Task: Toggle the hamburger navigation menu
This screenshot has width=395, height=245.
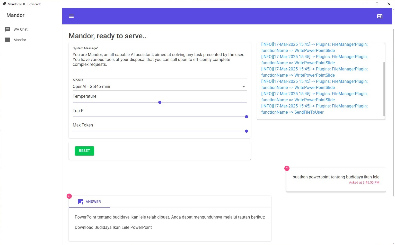Action: [71, 16]
